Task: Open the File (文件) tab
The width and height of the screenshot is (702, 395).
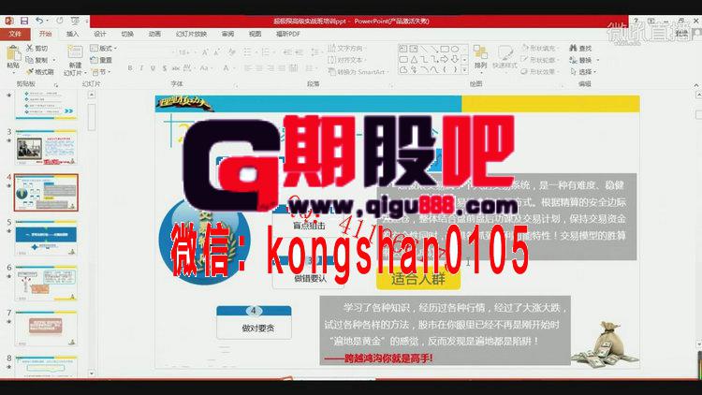Action: click(15, 34)
